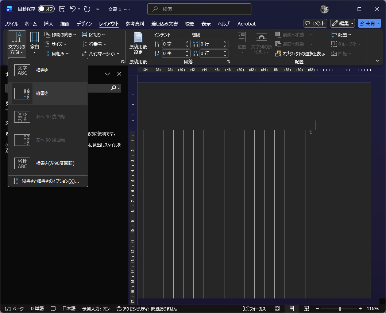
Task: Click the 共有 share button
Action: tap(369, 23)
